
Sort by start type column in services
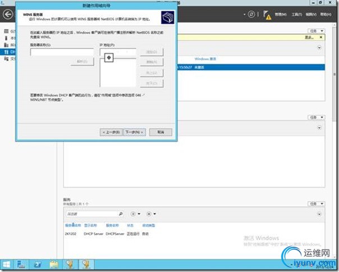pyautogui.click(x=149, y=225)
